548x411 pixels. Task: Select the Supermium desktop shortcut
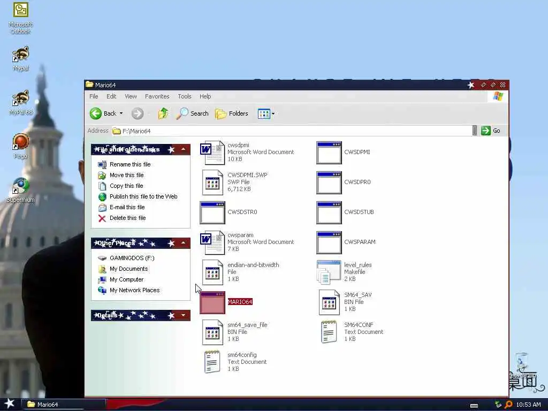pos(21,190)
